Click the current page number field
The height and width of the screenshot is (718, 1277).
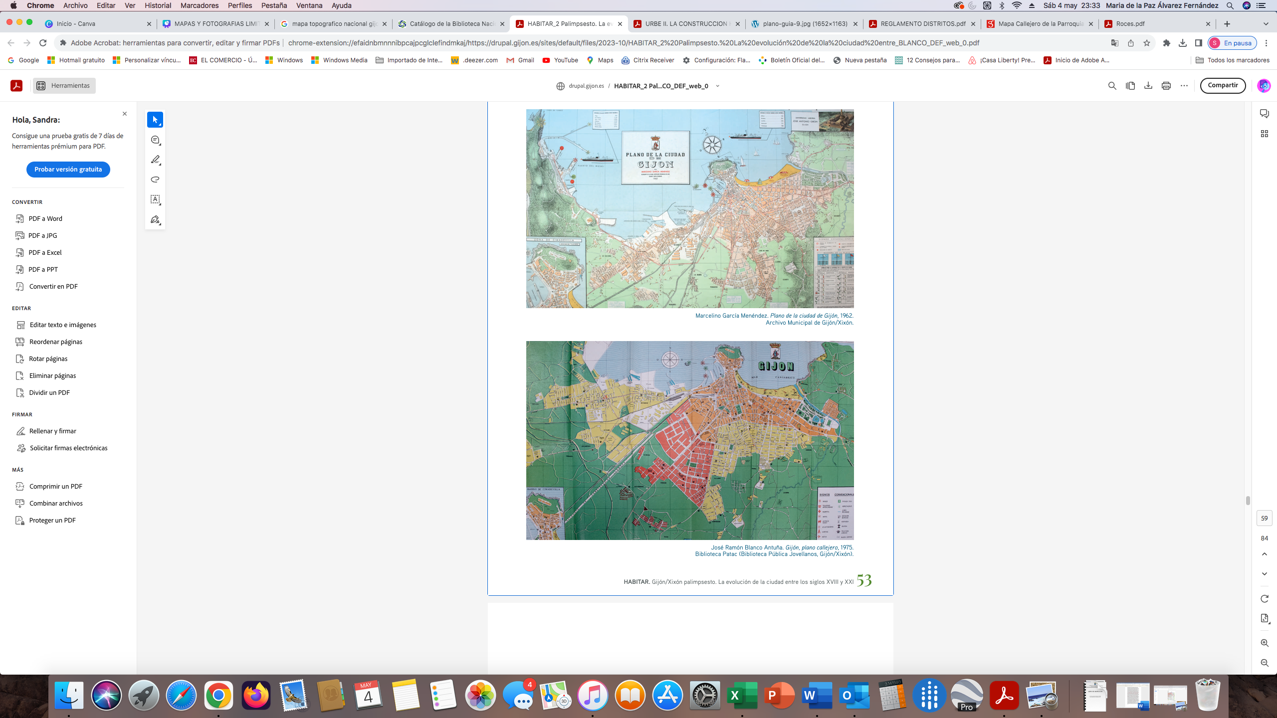[x=1264, y=518]
